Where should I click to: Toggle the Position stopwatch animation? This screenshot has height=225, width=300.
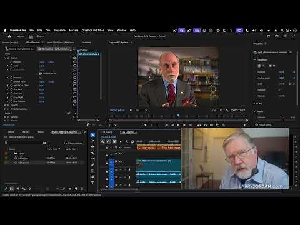coord(11,62)
